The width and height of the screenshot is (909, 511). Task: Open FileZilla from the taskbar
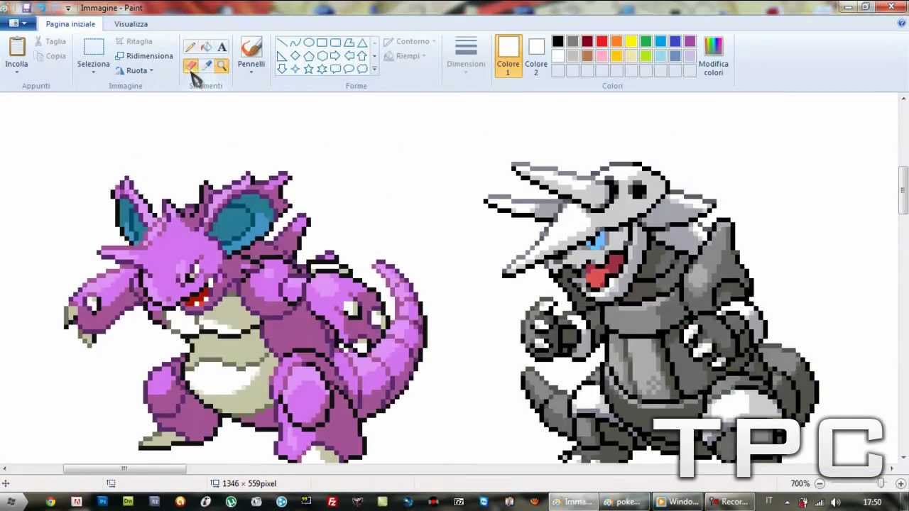(x=332, y=501)
